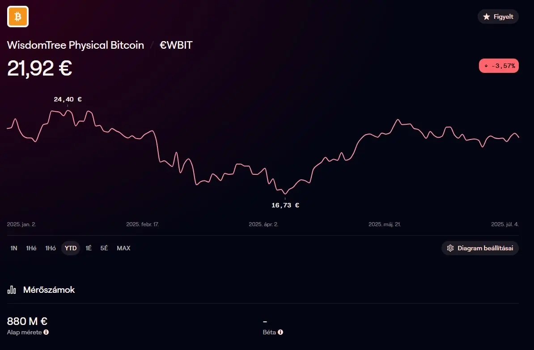This screenshot has height=350, width=534.
Task: Select the 1N time range
Action: tap(13, 248)
